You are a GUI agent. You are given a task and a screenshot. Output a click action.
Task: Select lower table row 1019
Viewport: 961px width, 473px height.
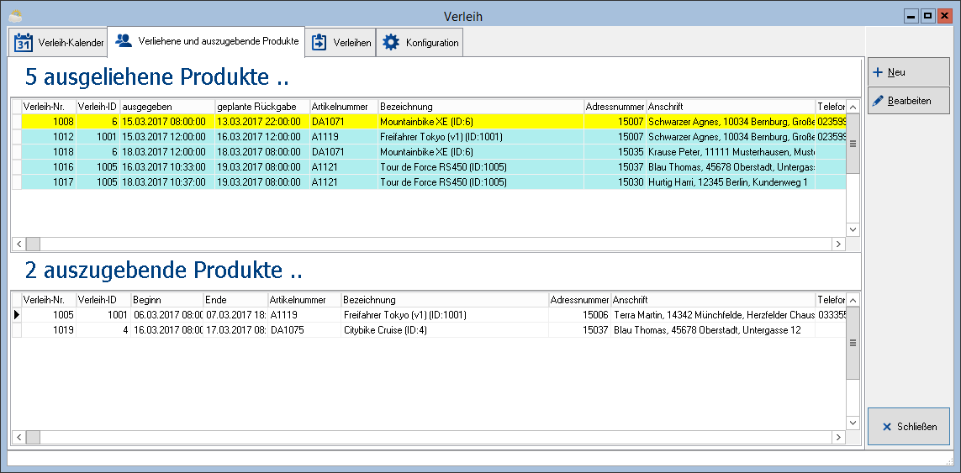click(x=429, y=330)
